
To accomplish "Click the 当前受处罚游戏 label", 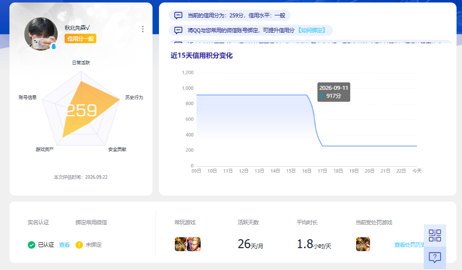I will point(374,222).
